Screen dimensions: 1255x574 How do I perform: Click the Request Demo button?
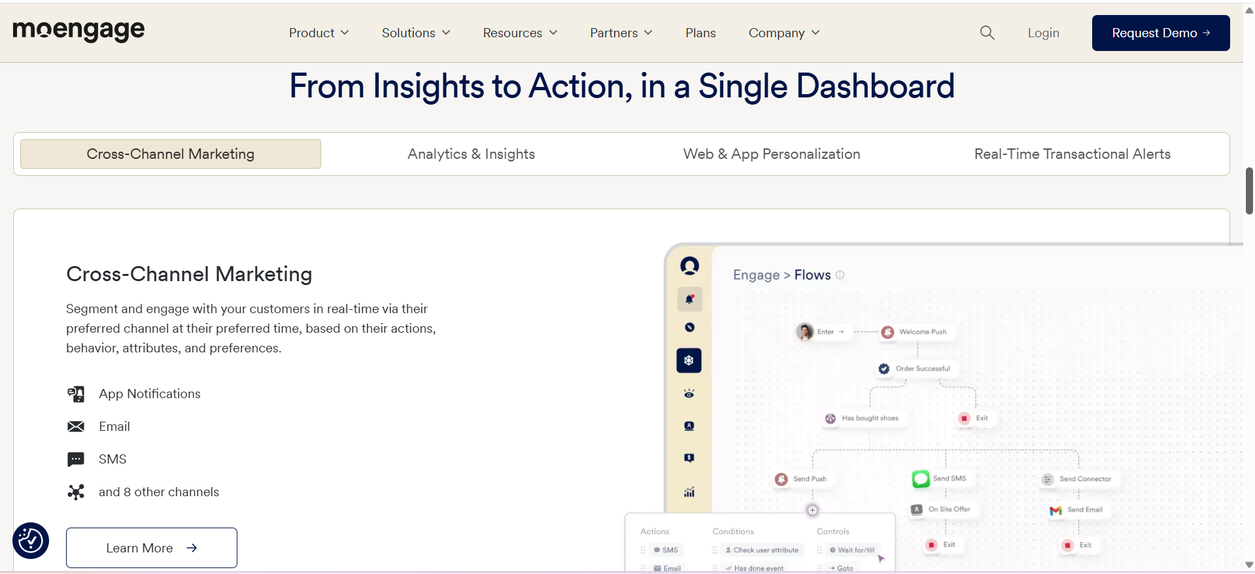coord(1160,33)
